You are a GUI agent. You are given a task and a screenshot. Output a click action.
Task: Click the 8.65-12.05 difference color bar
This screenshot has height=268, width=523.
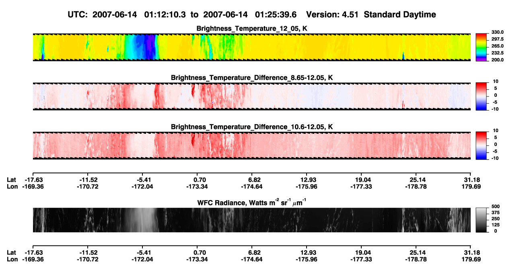pos(481,96)
